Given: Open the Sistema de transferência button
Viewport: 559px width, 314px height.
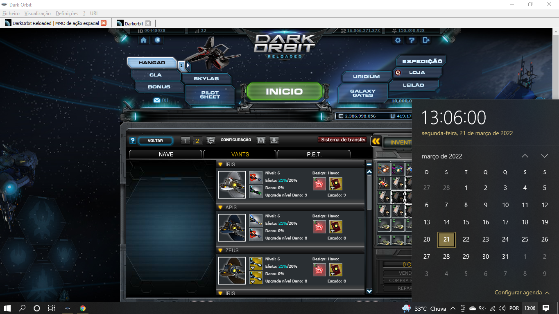Looking at the screenshot, I should click(342, 140).
